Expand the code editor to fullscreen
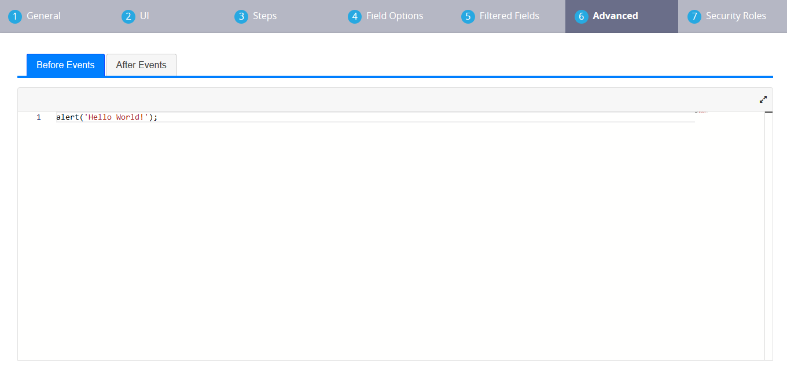 pos(763,99)
